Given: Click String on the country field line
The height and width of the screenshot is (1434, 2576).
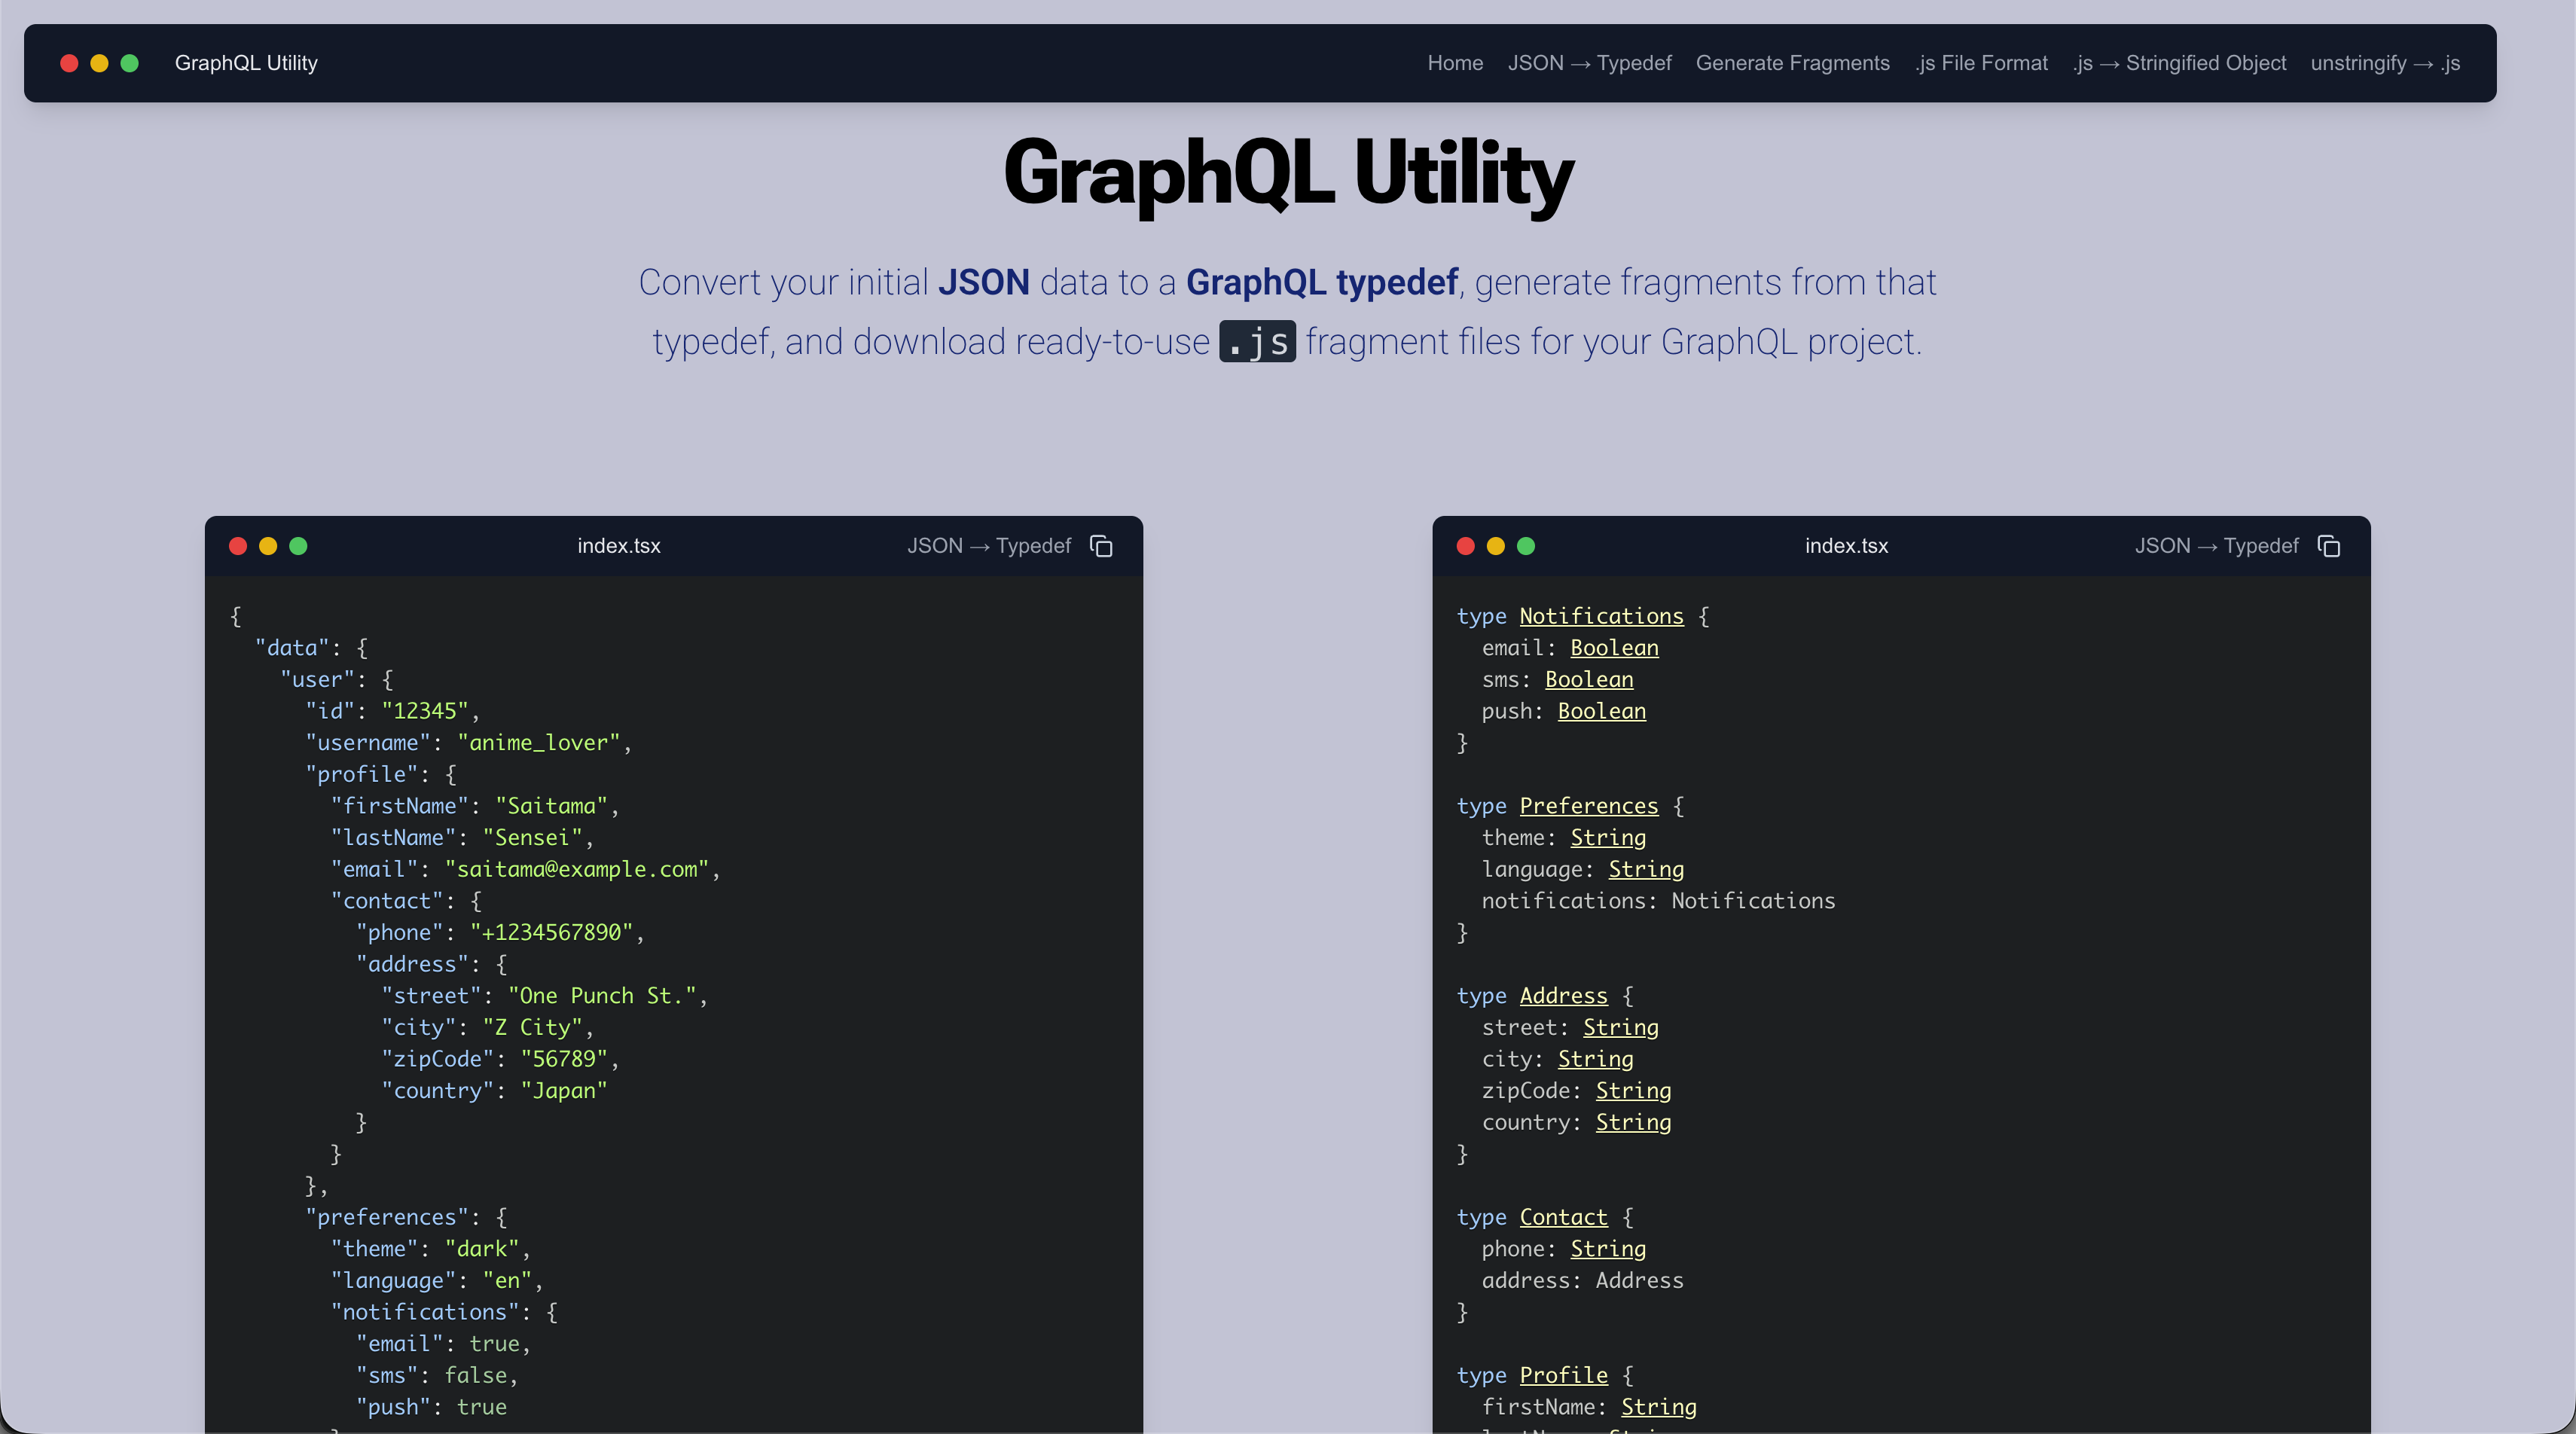Looking at the screenshot, I should (x=1633, y=1123).
